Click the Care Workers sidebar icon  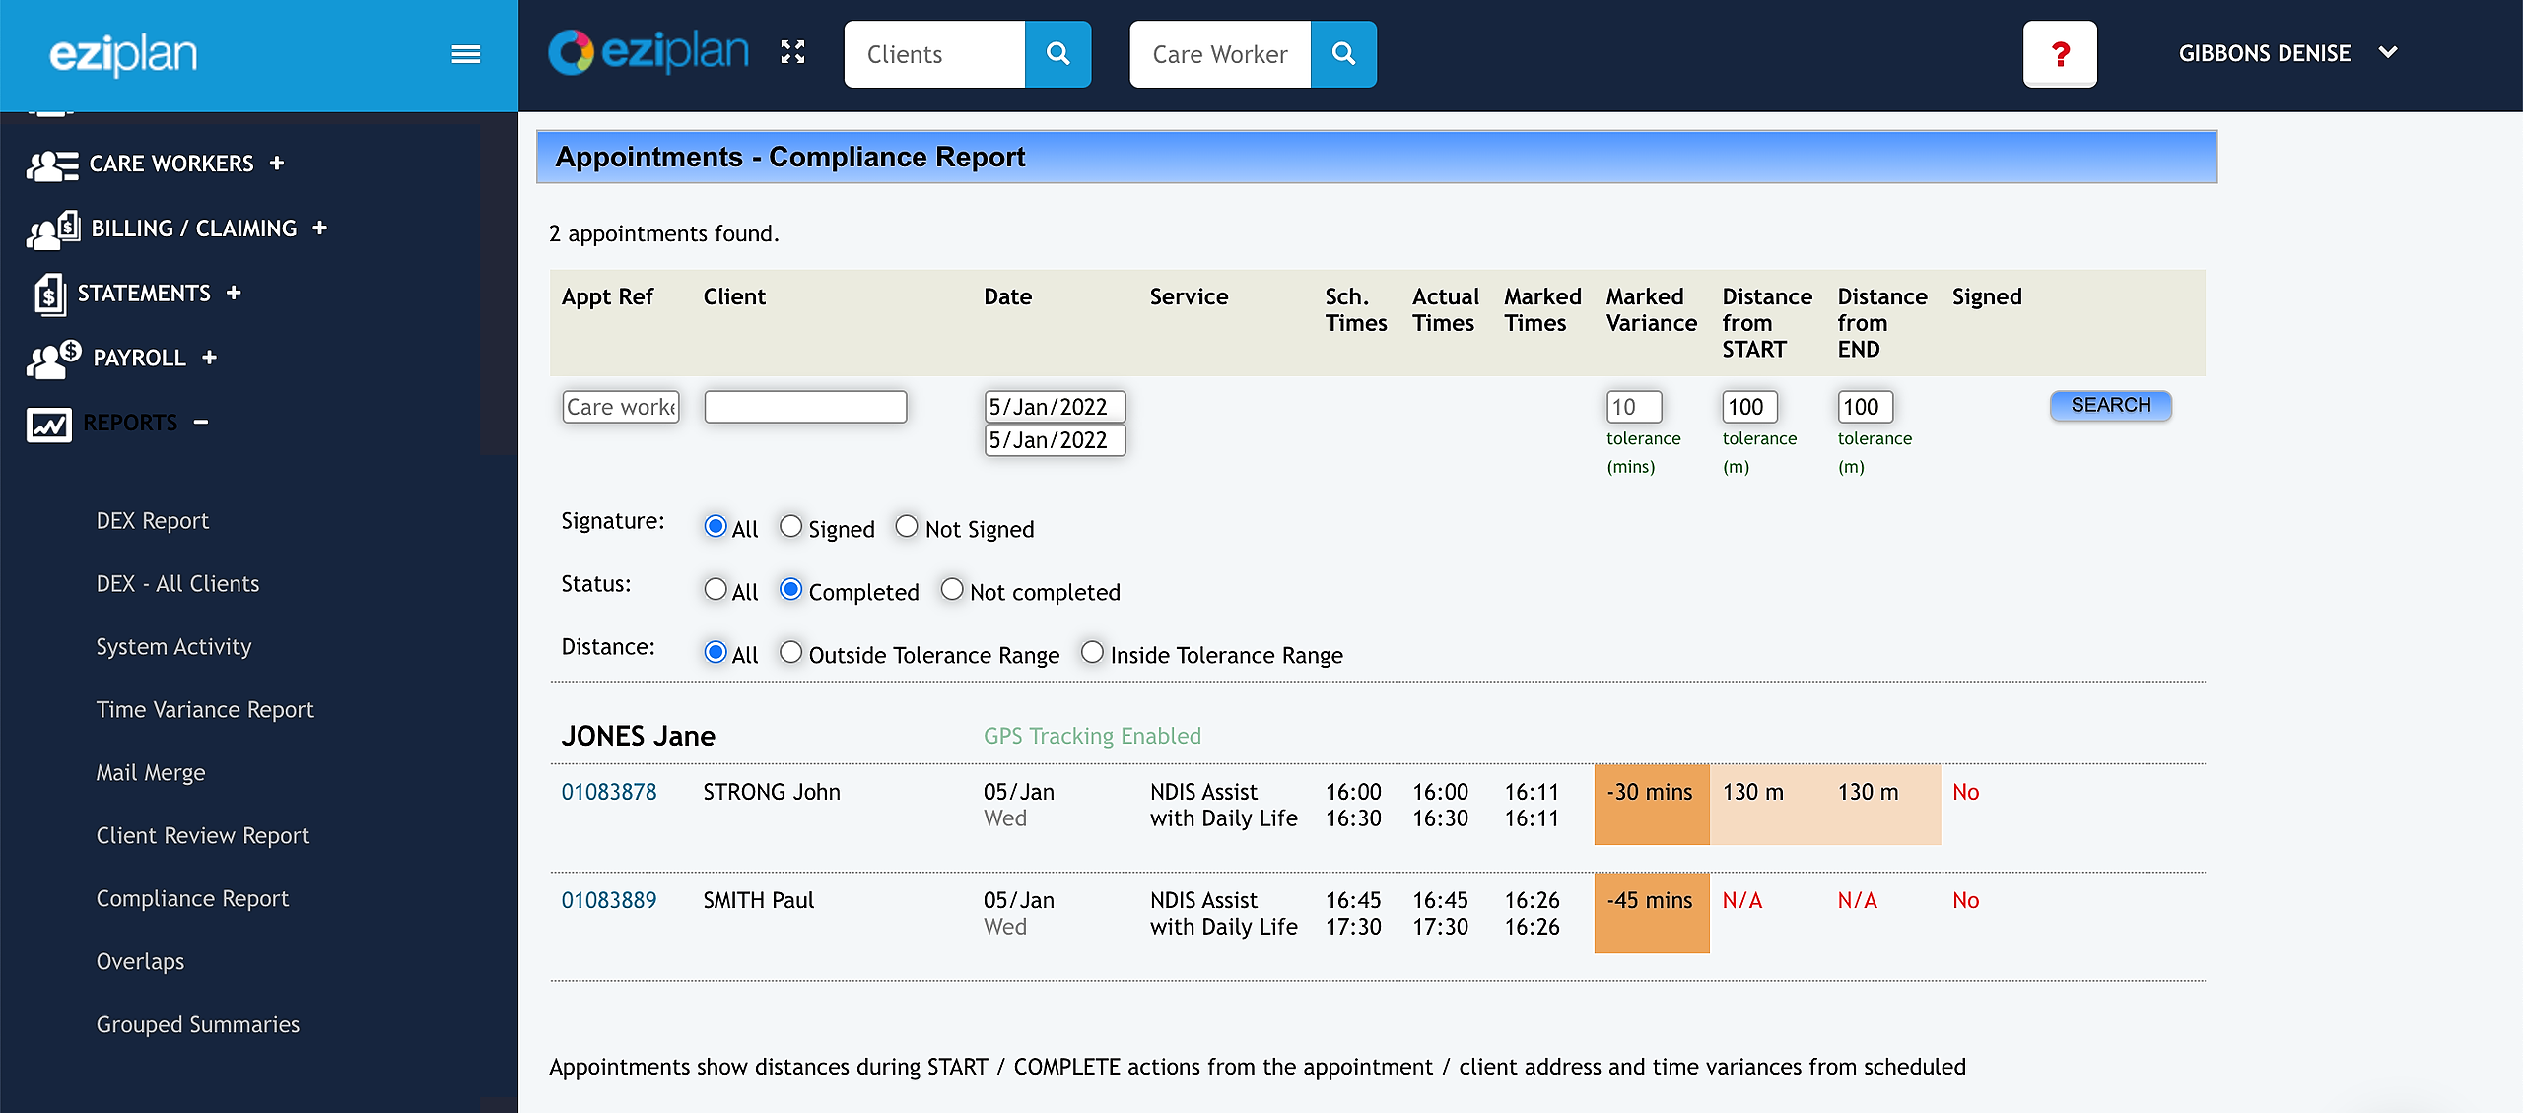pos(52,164)
